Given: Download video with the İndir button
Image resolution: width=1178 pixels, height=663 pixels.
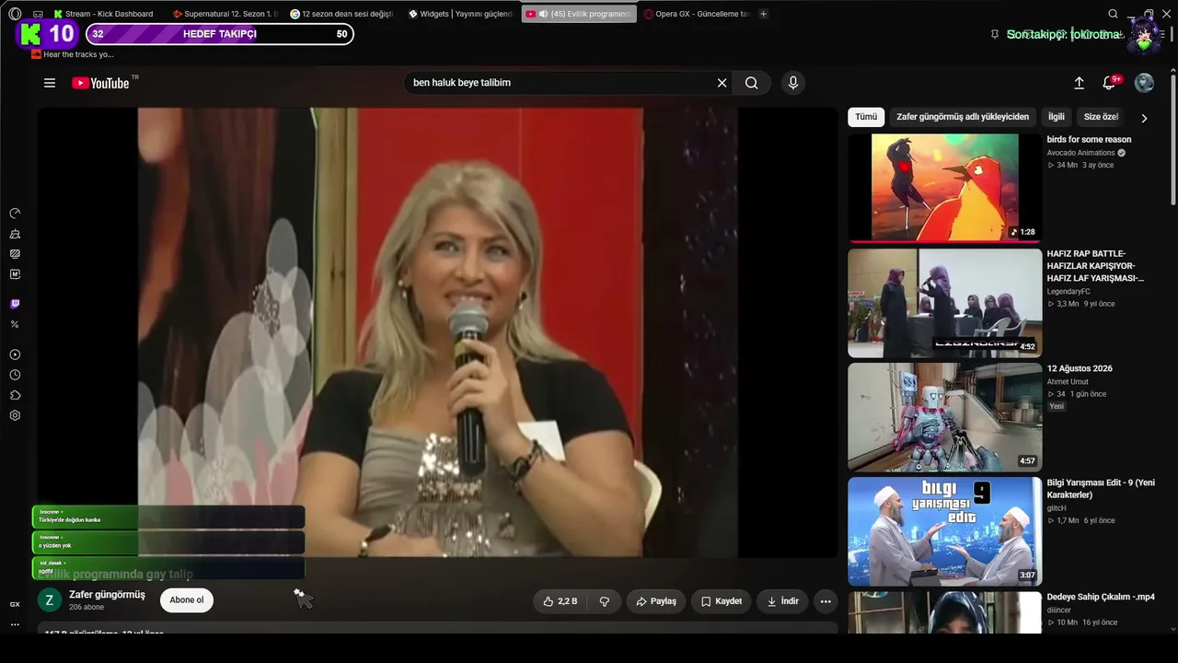Looking at the screenshot, I should (x=782, y=601).
